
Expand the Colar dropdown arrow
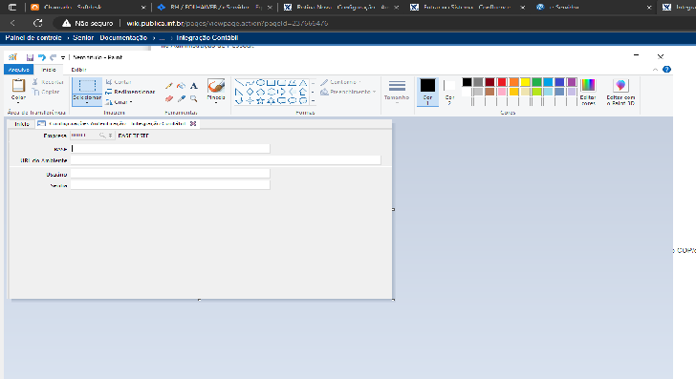(x=18, y=102)
